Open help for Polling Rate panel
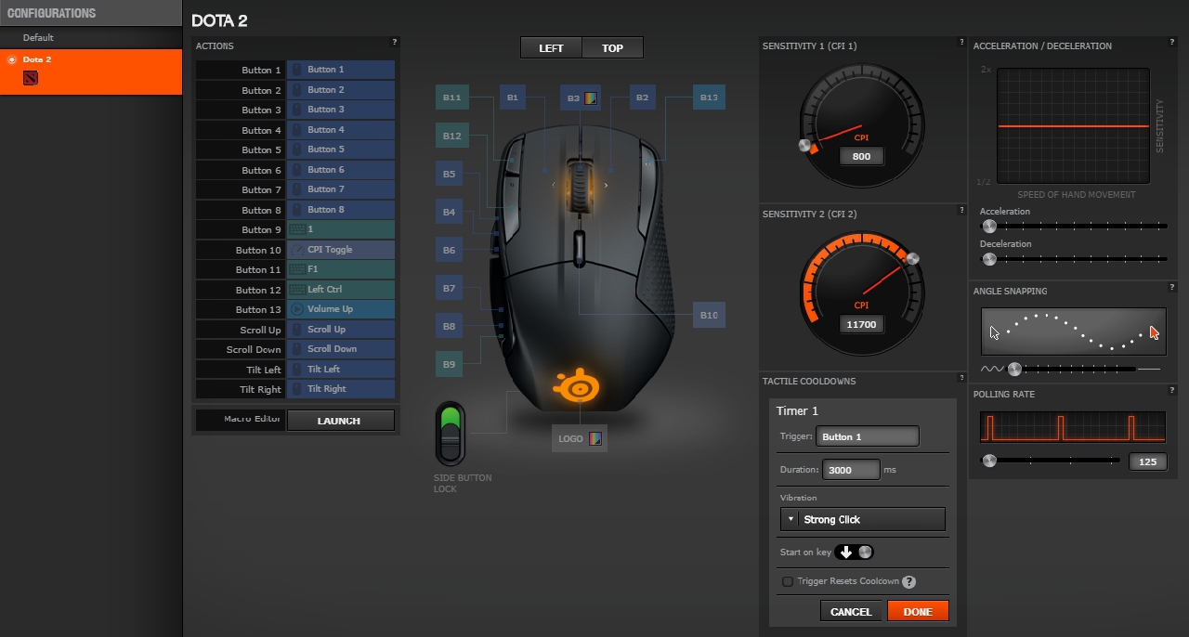 tap(1172, 391)
